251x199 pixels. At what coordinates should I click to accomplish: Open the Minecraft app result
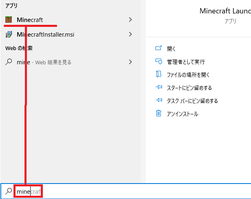pos(71,20)
